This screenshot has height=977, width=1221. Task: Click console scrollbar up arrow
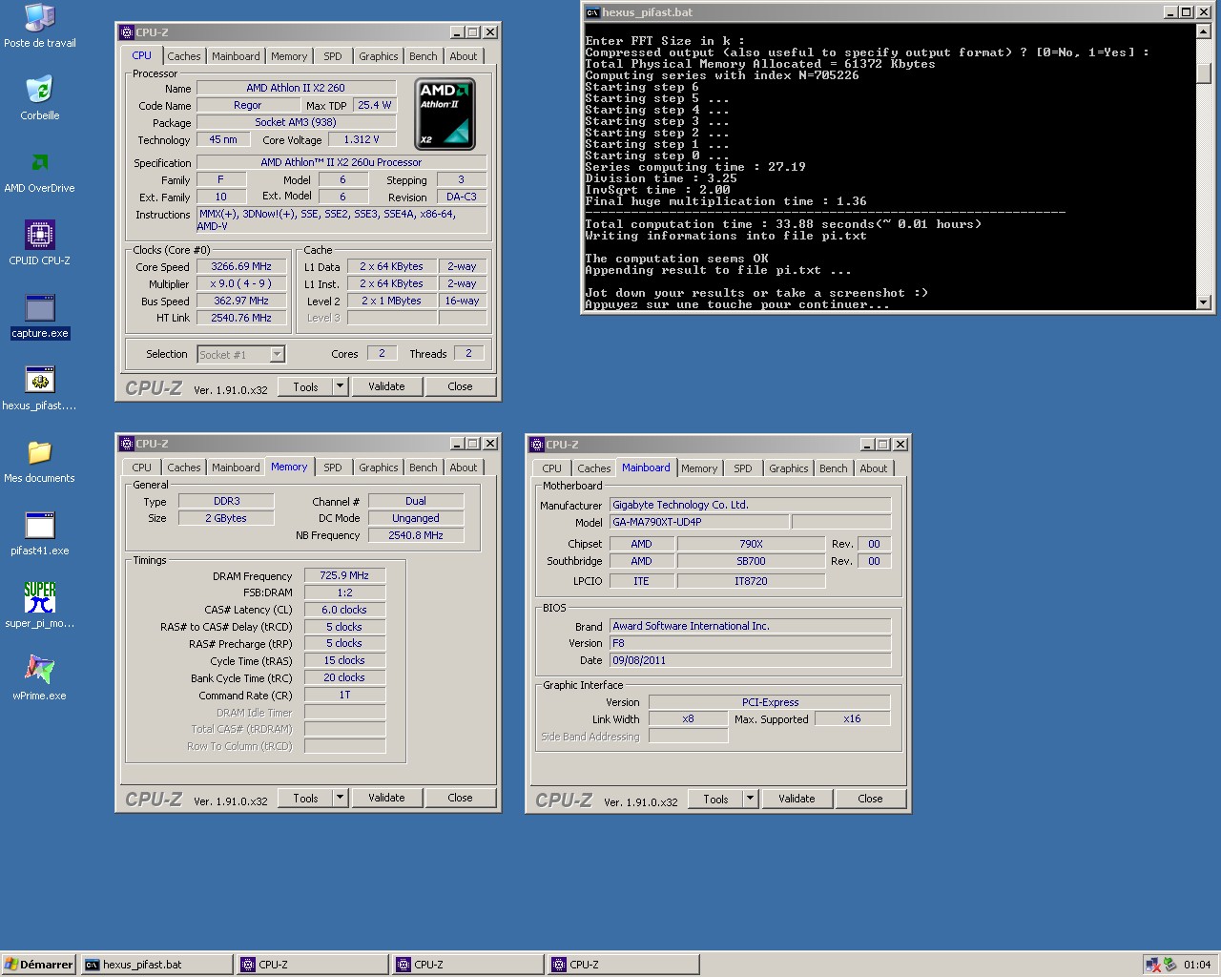1204,31
